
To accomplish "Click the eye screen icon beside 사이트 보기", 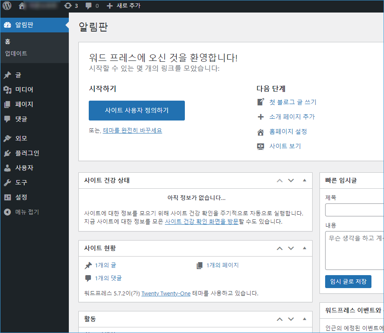I will [x=261, y=146].
